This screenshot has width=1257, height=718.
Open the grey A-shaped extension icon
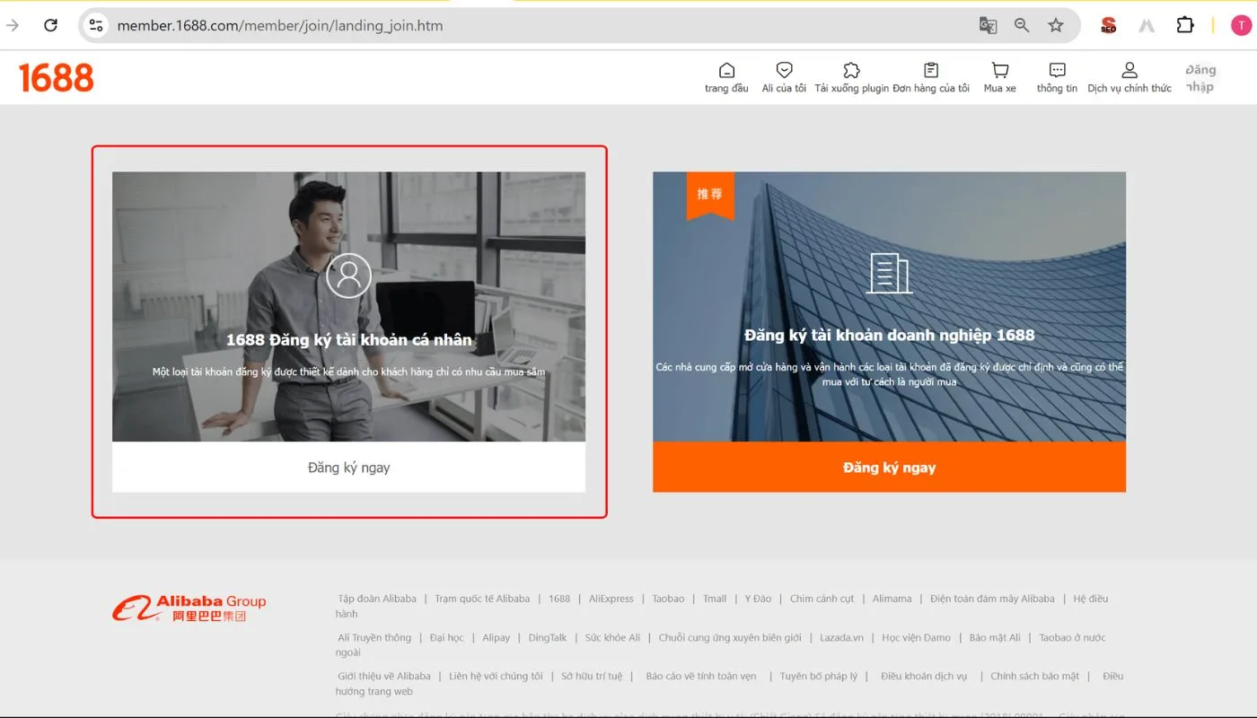click(x=1147, y=25)
